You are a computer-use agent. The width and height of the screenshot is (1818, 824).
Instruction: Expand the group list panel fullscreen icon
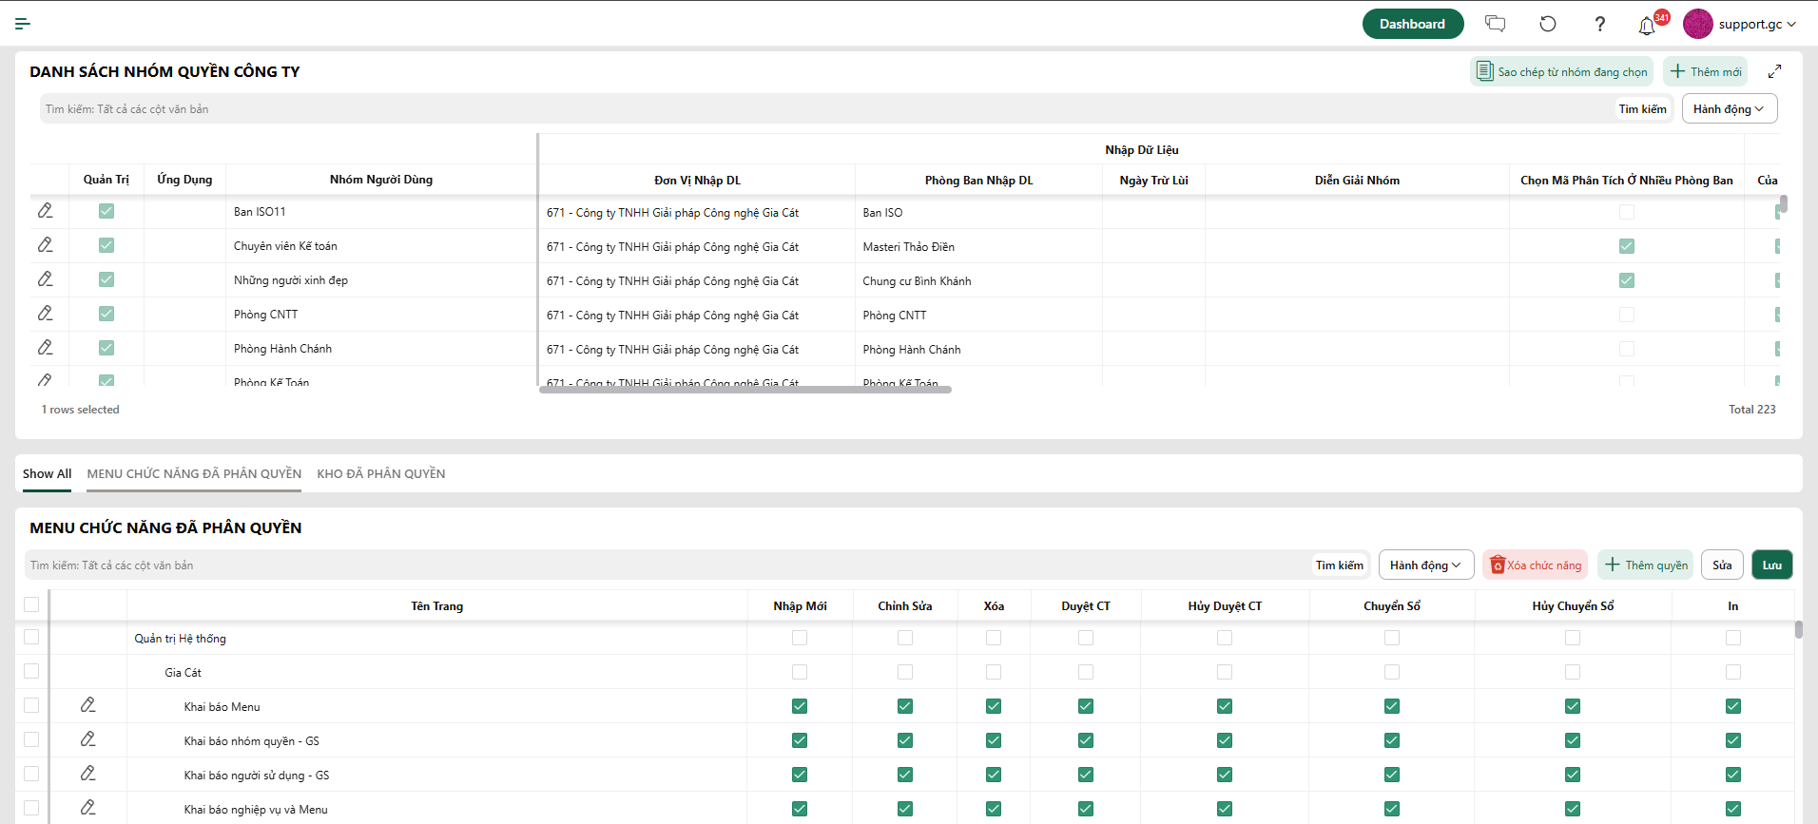1774,71
